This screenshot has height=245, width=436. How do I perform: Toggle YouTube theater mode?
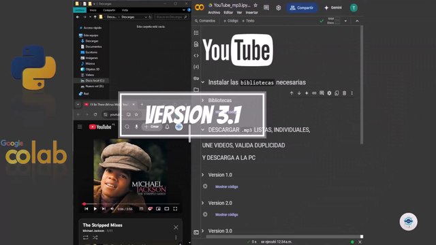[166, 209]
